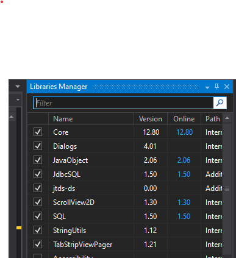Close the Libraries Manager panel

click(x=227, y=87)
